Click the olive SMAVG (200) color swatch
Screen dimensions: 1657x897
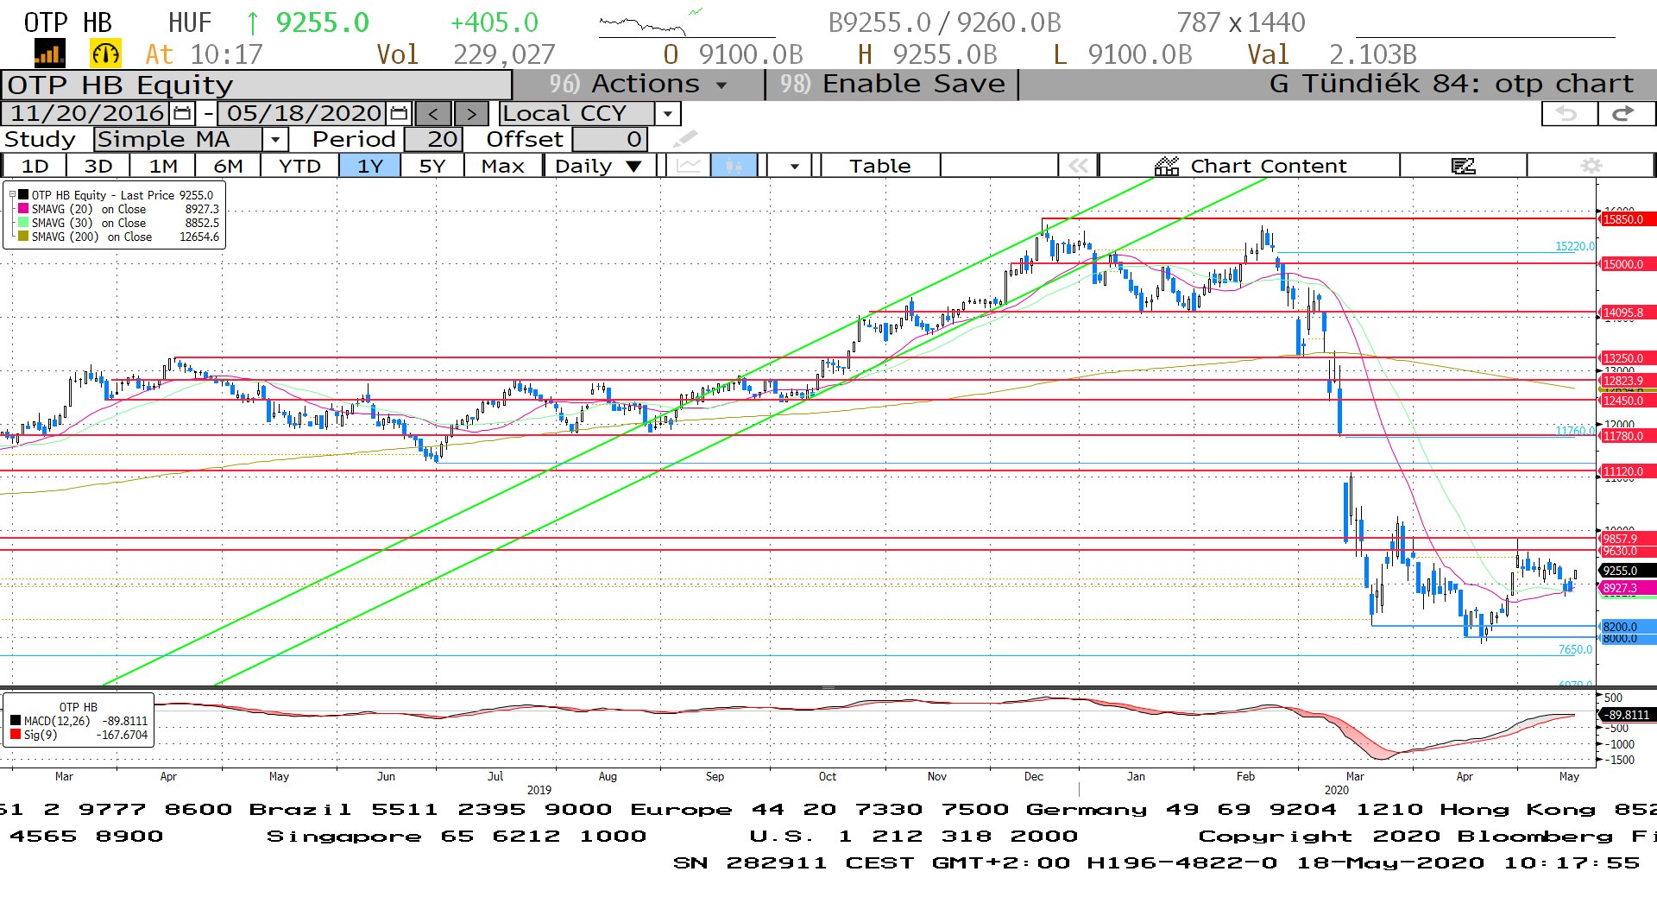[24, 237]
